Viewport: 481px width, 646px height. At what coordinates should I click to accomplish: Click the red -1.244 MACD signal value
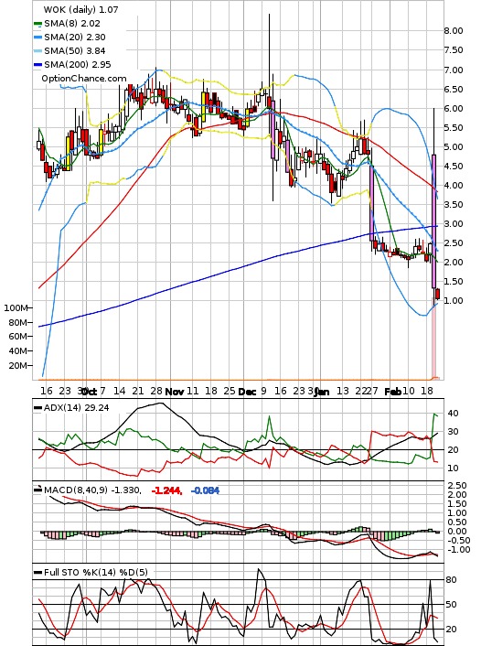click(166, 490)
